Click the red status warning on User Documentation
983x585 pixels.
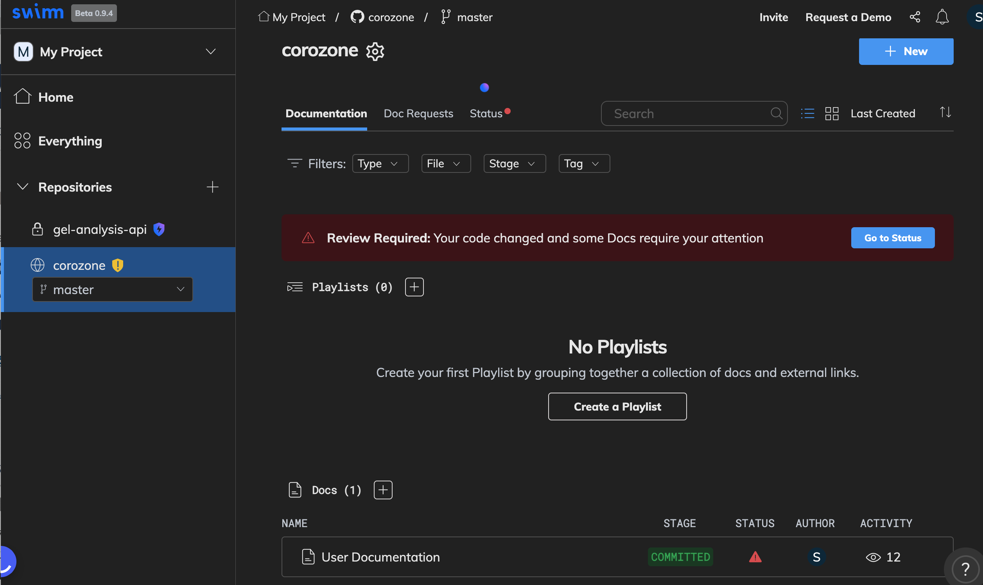pos(755,557)
